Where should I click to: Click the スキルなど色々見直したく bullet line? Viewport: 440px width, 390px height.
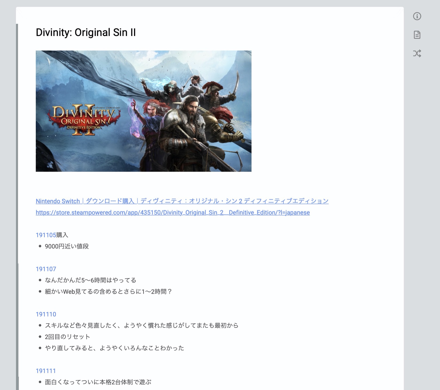click(142, 325)
